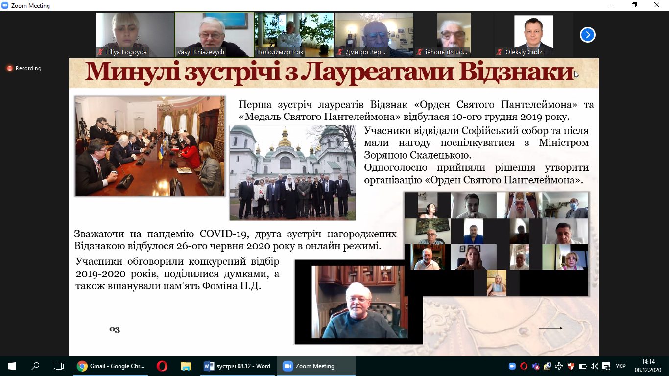Image resolution: width=669 pixels, height=376 pixels.
Task: Show next participants with the blue arrow
Action: [x=587, y=35]
